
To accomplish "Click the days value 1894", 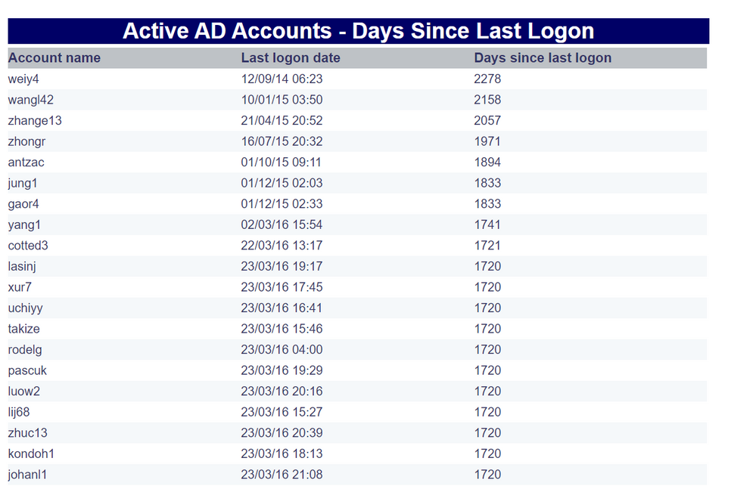I will [487, 163].
